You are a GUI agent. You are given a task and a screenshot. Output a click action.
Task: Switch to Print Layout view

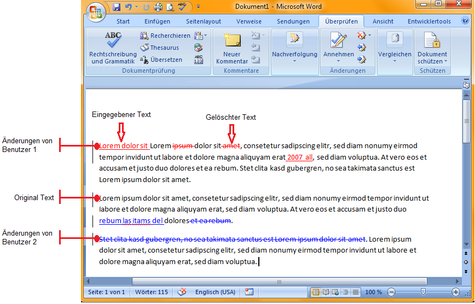point(316,292)
